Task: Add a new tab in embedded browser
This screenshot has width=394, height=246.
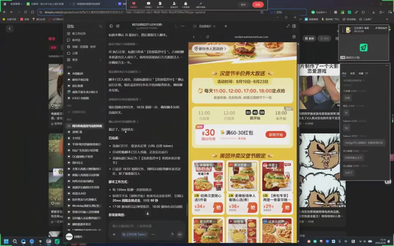Action: pyautogui.click(x=226, y=26)
